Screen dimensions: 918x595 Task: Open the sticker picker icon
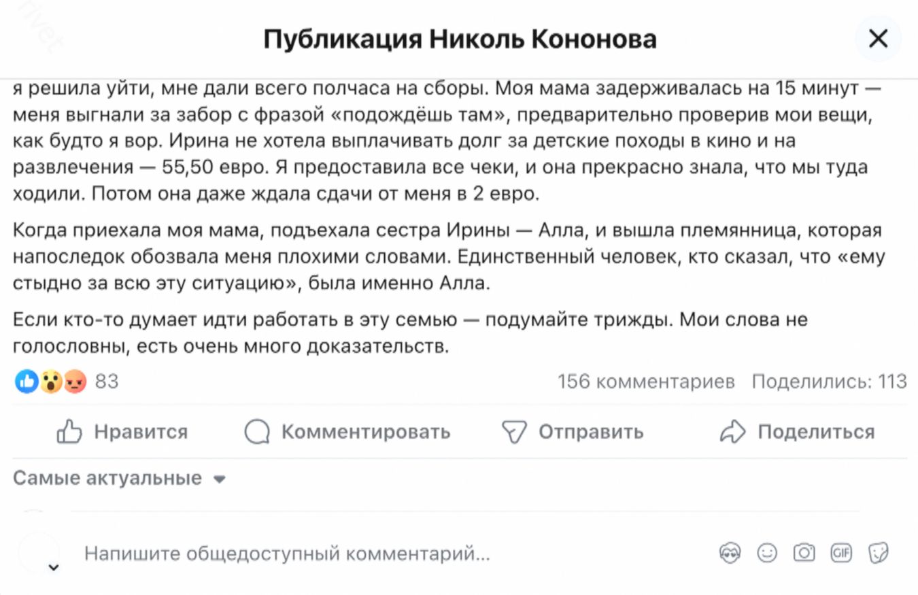(x=878, y=553)
